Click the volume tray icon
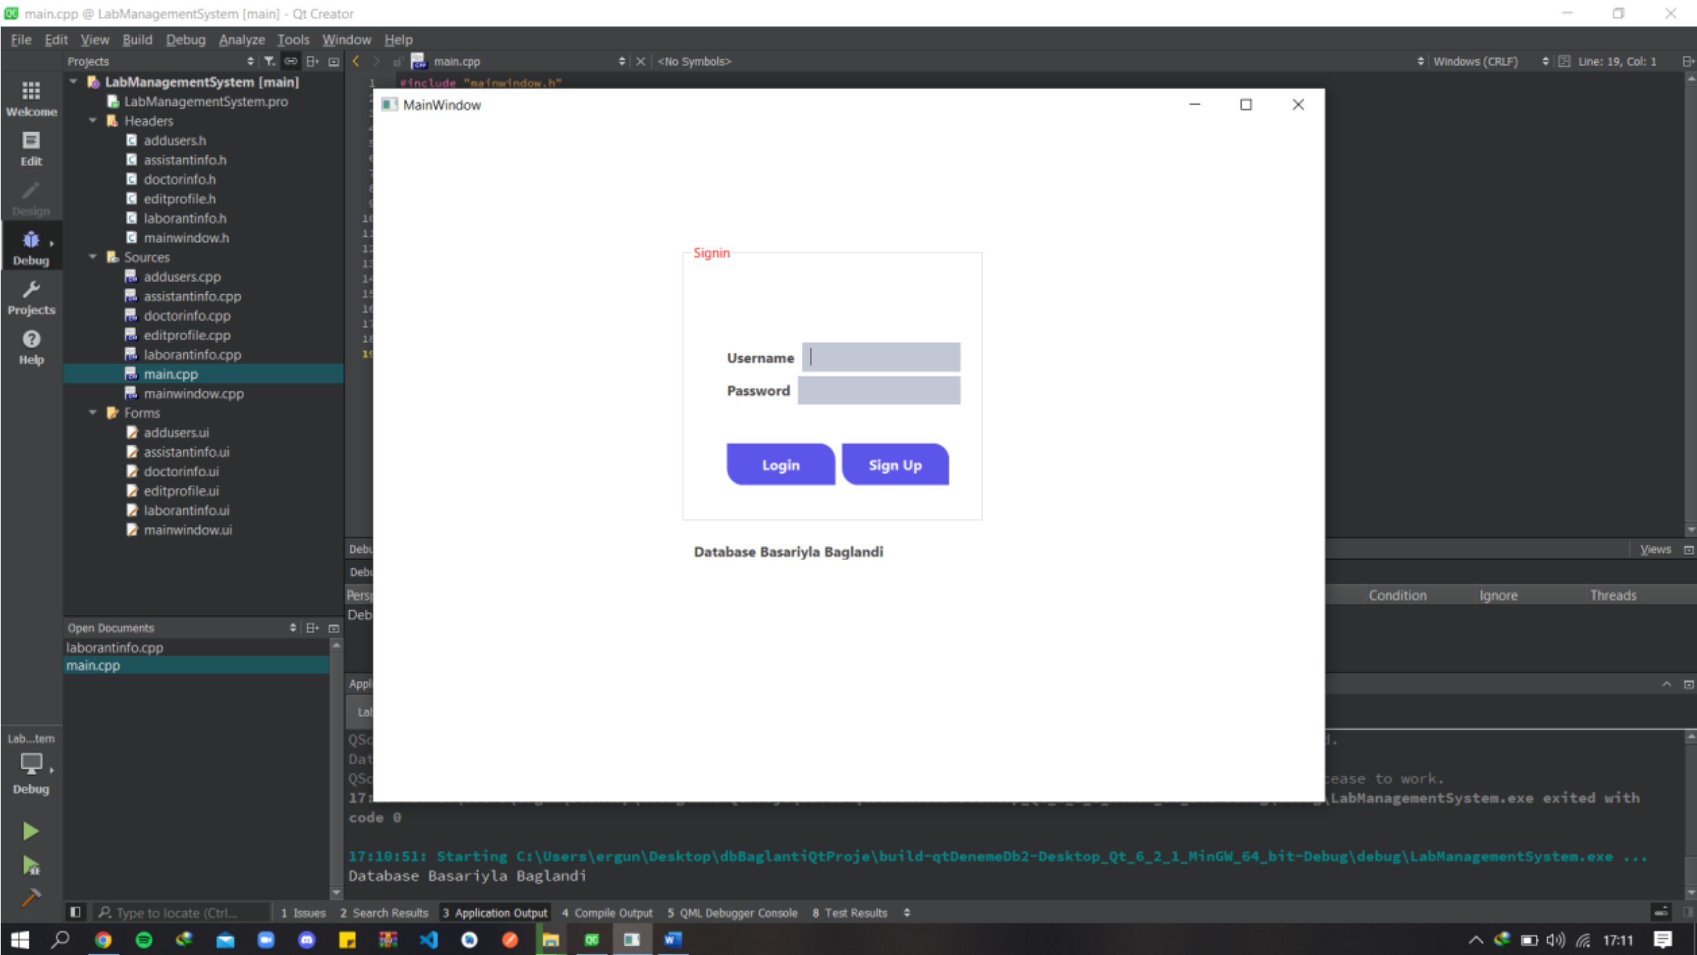Viewport: 1697px width, 955px height. 1554,940
